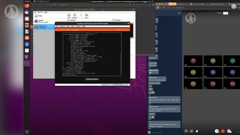The width and height of the screenshot is (240, 135).
Task: Select the PI participant tile
Action: tap(193, 61)
